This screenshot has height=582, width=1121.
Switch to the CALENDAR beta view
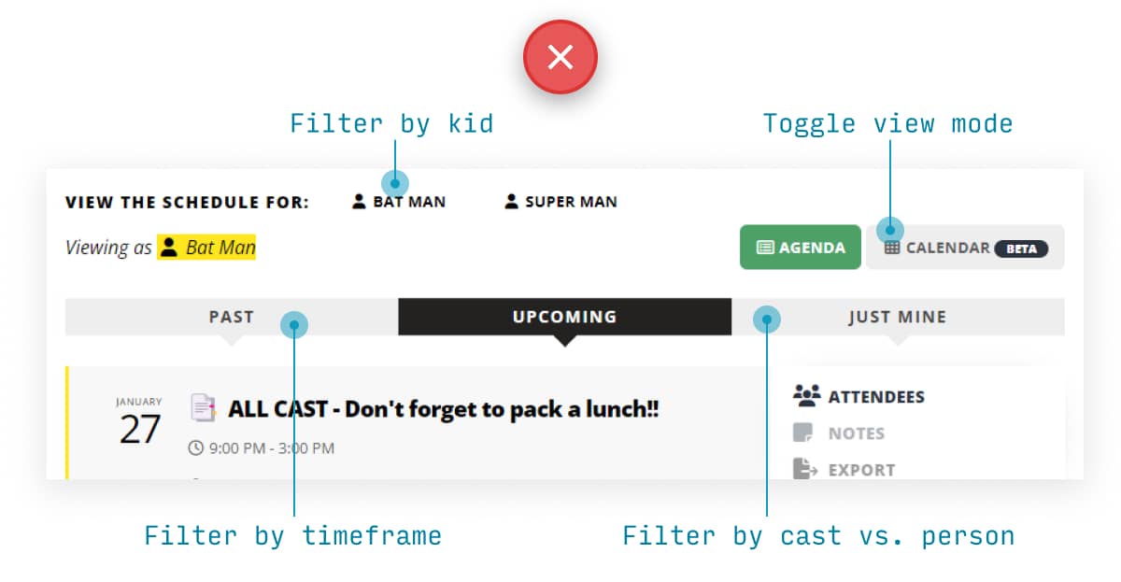(965, 248)
